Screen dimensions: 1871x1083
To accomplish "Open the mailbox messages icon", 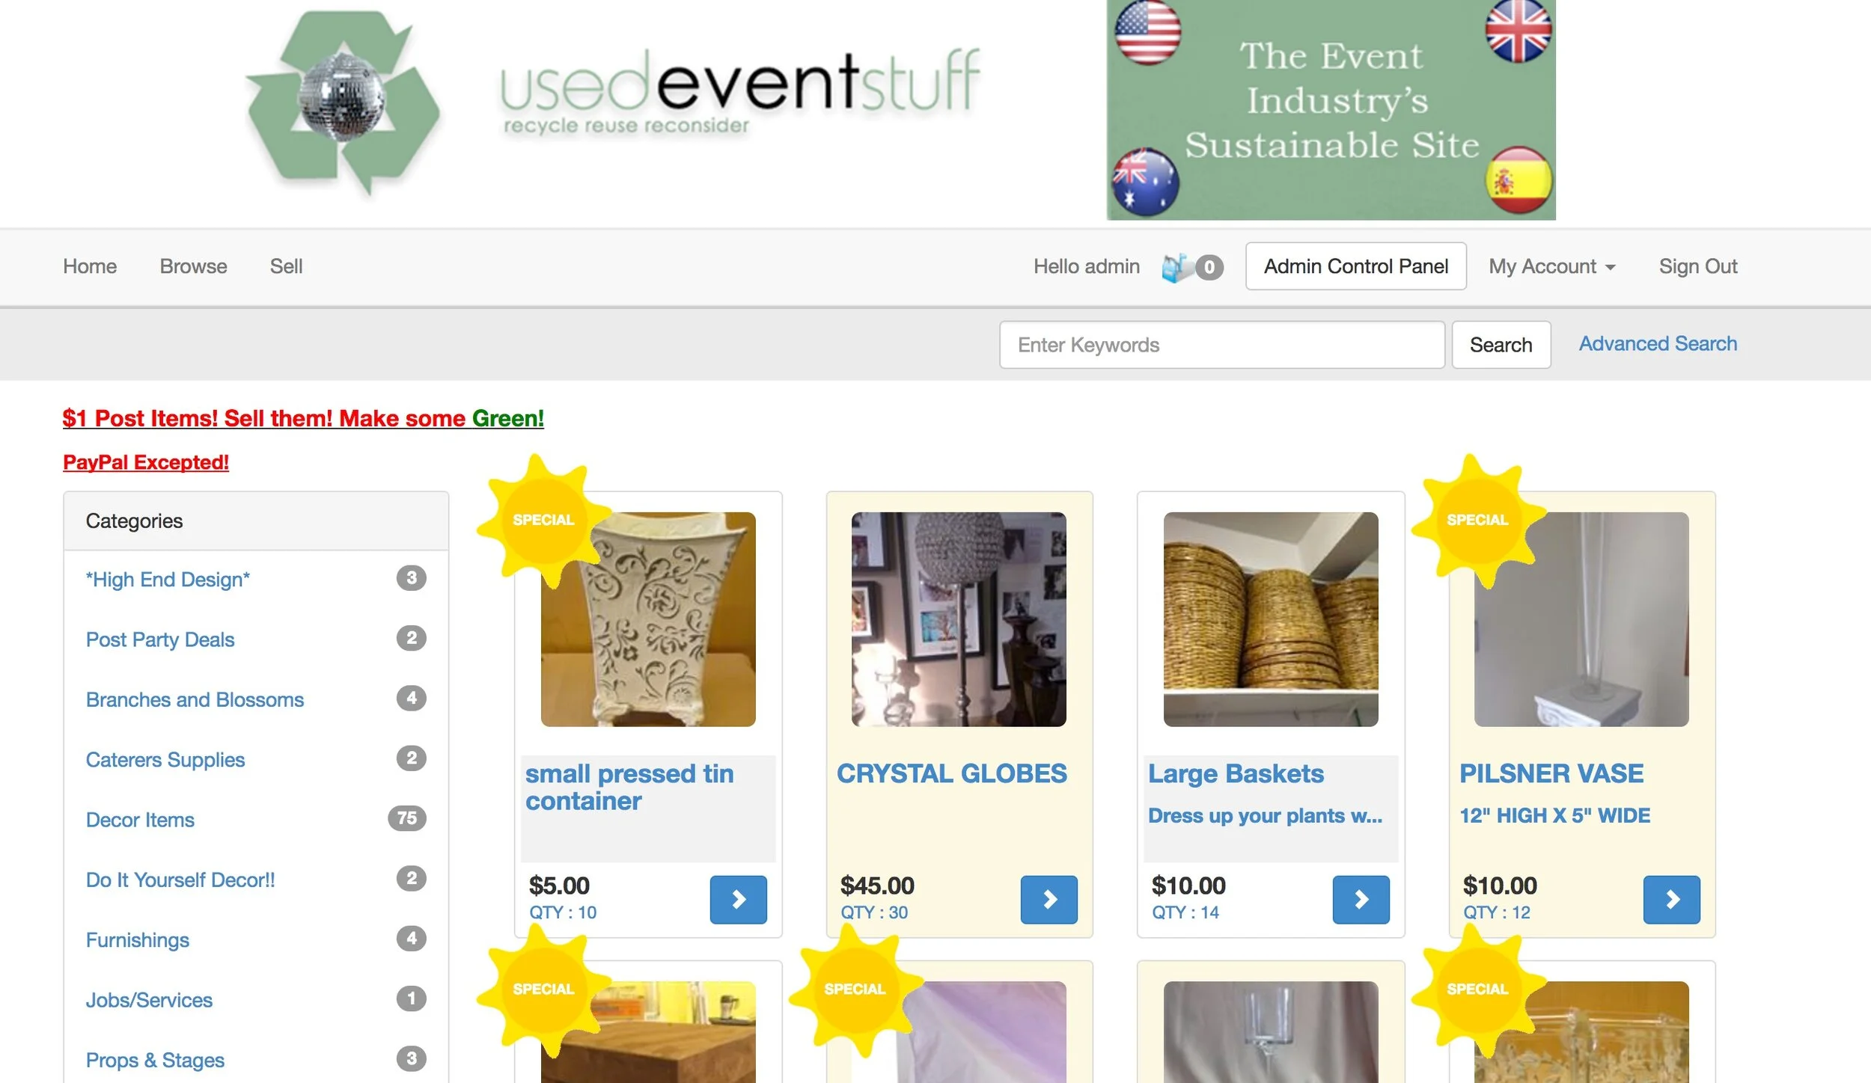I will tap(1176, 267).
